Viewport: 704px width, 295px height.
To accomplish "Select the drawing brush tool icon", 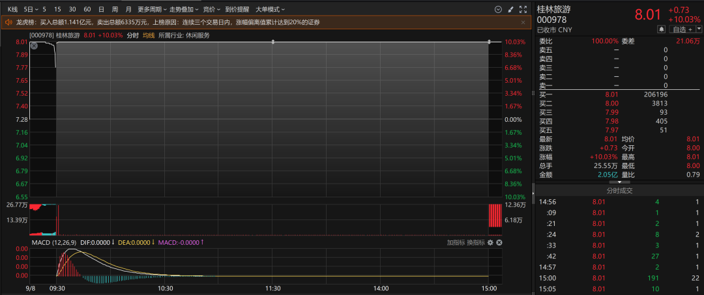I will (x=510, y=9).
